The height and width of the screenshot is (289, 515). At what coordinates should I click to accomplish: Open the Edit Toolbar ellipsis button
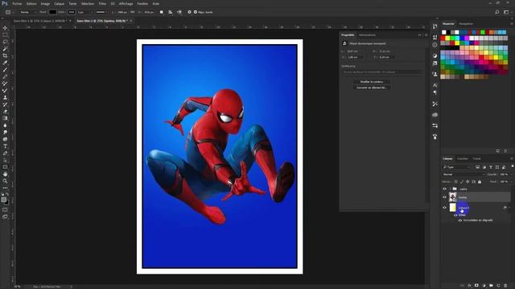(x=6, y=188)
